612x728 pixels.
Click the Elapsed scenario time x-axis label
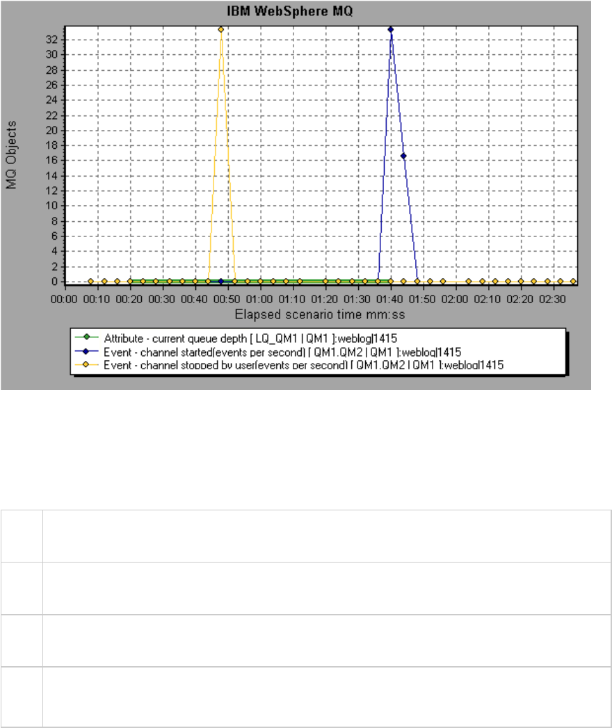click(320, 315)
